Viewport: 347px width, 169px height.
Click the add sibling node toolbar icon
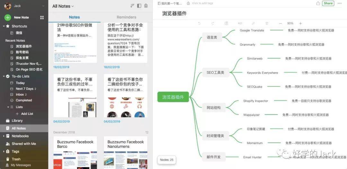[240, 23]
